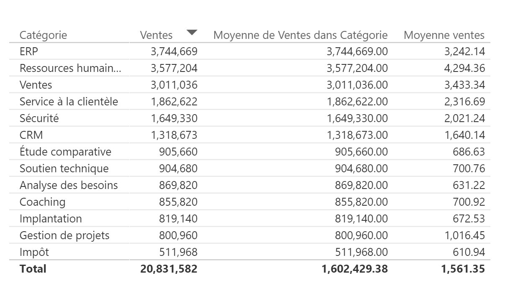
Task: Select the CRM category row
Action: tap(31, 135)
